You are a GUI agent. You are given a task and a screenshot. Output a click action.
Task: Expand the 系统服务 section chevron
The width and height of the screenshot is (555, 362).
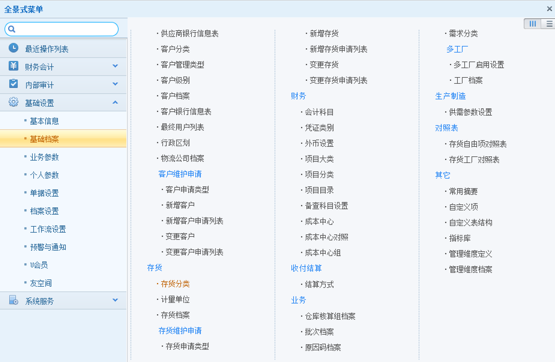coord(115,300)
